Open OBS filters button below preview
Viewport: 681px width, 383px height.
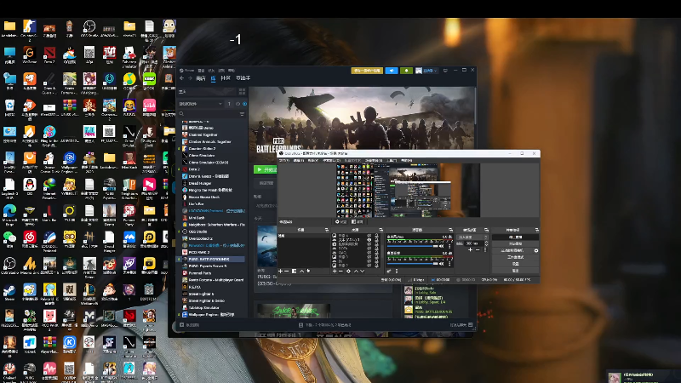coord(358,221)
